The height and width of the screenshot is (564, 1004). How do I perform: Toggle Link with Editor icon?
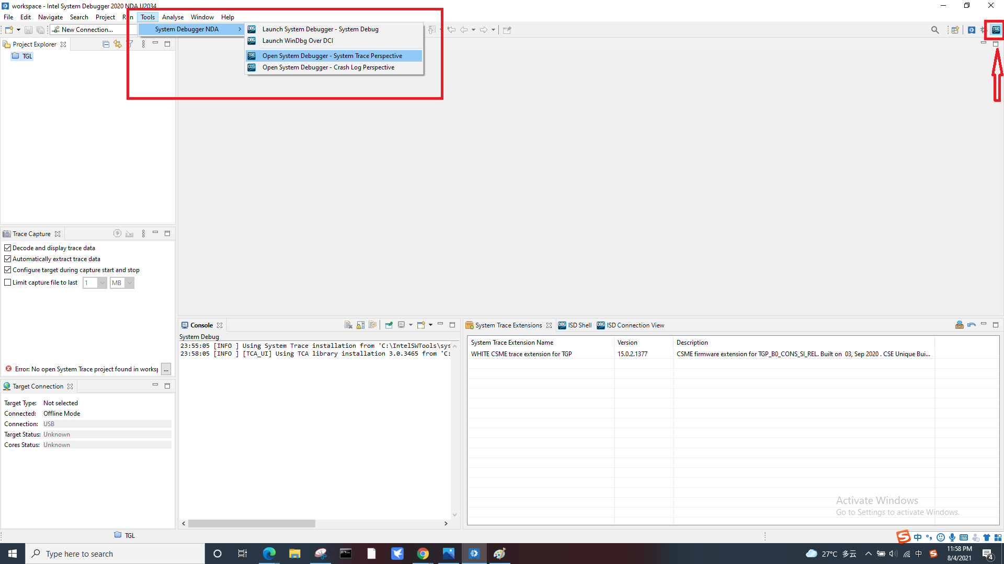coord(118,44)
